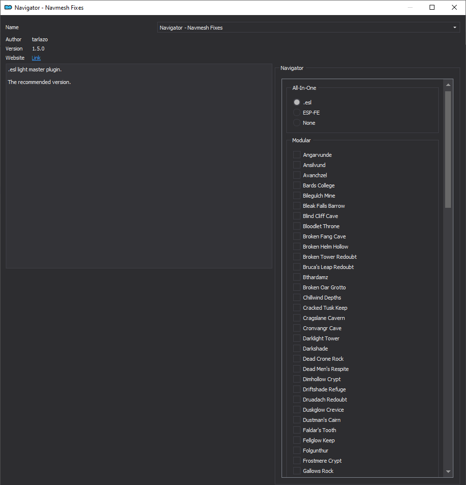Screen dimensions: 466x485
Task: Click the scrollbar down arrow
Action: click(448, 472)
